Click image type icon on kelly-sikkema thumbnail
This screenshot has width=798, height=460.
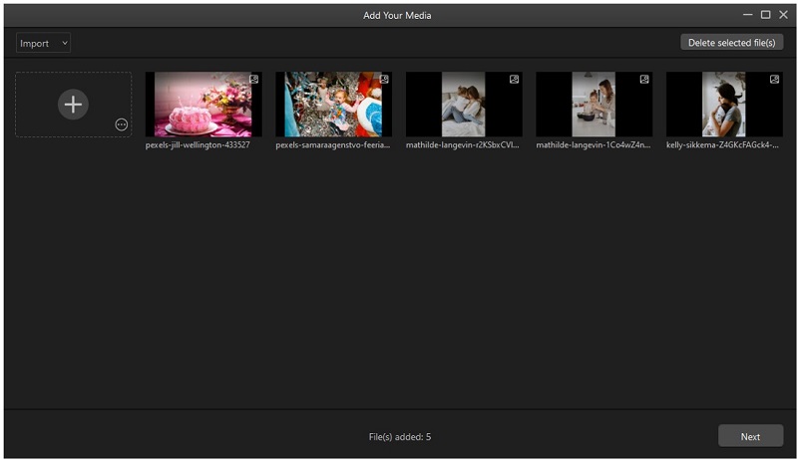coord(774,80)
